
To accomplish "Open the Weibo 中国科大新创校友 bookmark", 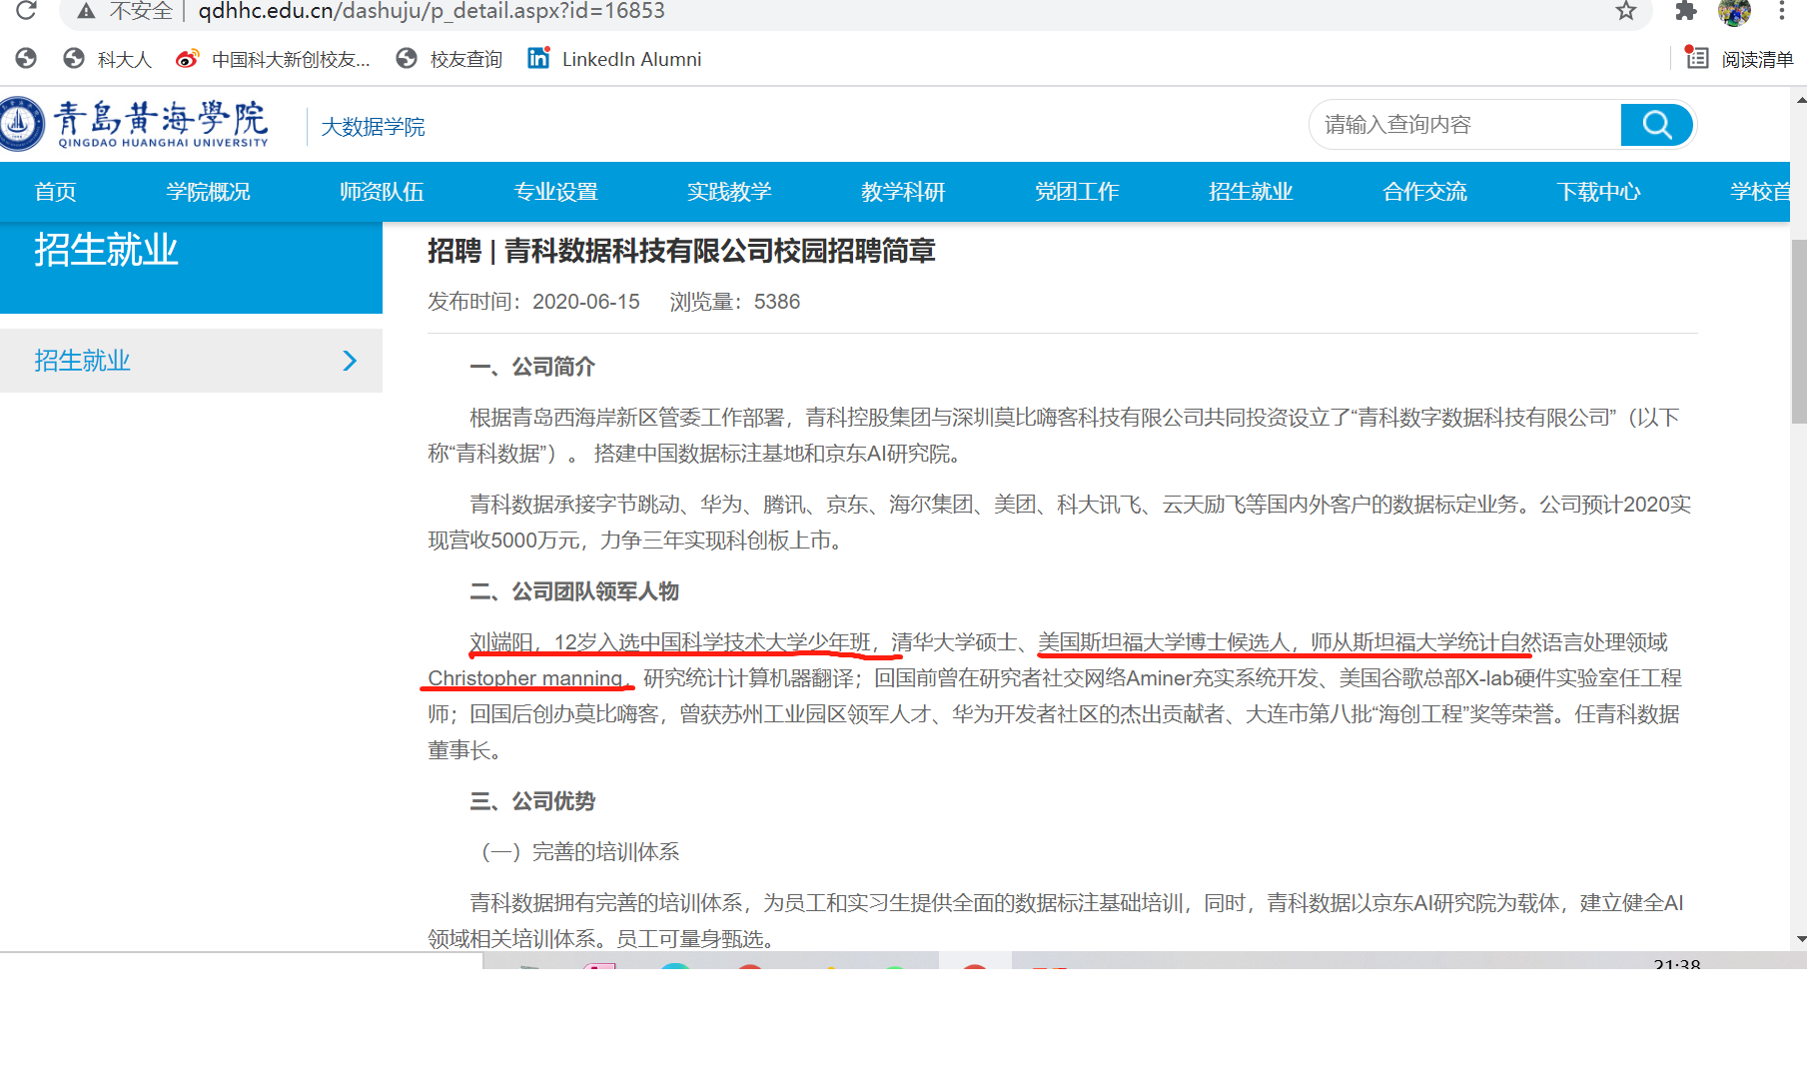I will click(273, 59).
